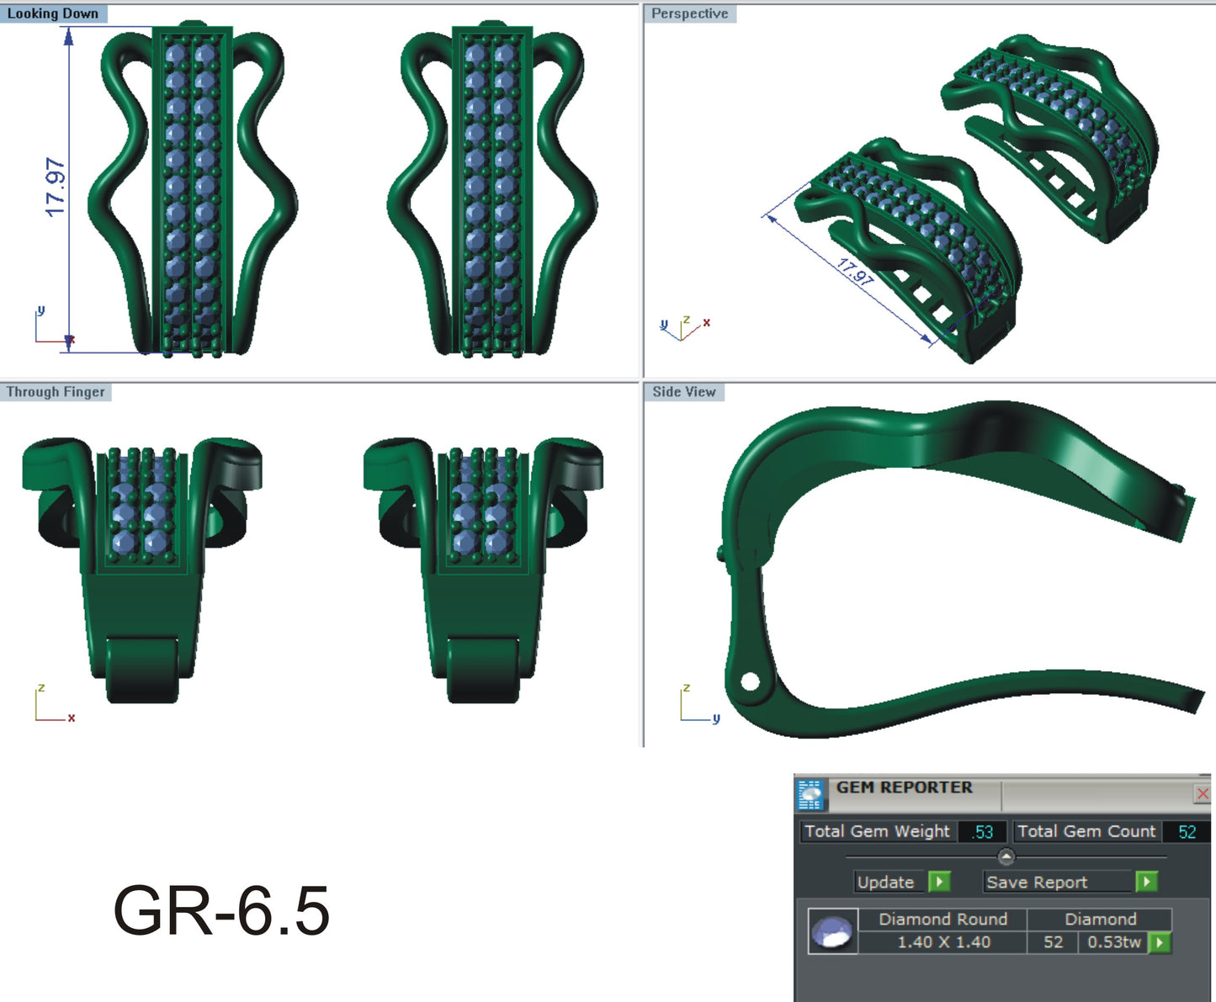The width and height of the screenshot is (1216, 1002).
Task: Select the Side View viewport label
Action: click(683, 391)
